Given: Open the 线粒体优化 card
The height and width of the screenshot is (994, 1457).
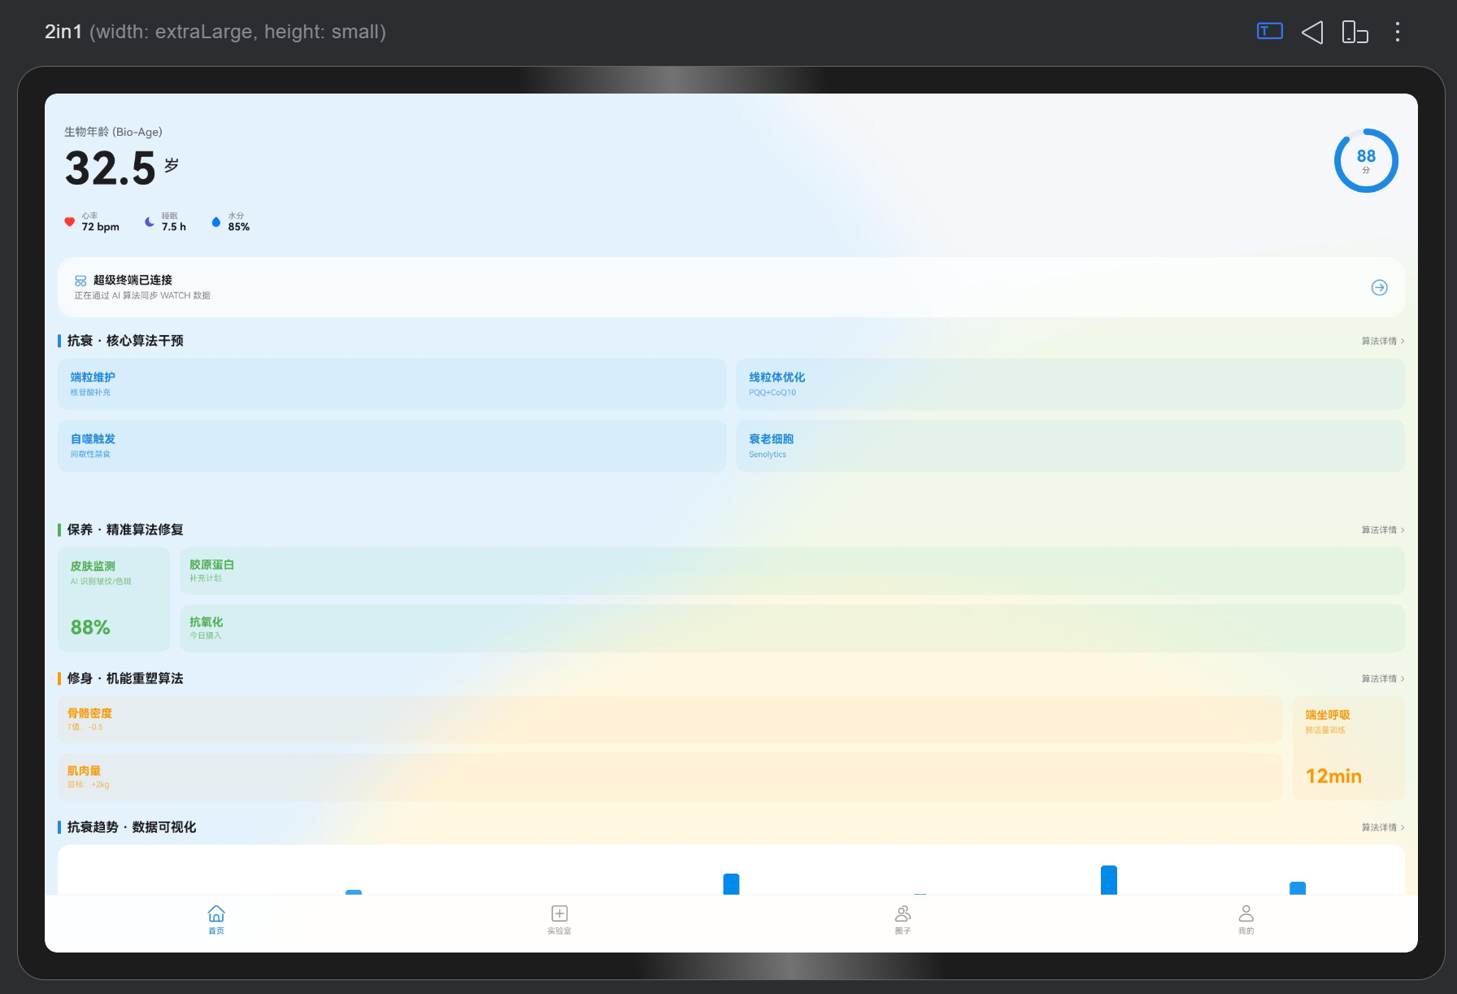Looking at the screenshot, I should coord(1070,384).
